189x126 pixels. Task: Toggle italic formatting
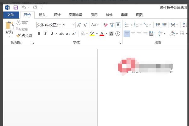(45, 33)
